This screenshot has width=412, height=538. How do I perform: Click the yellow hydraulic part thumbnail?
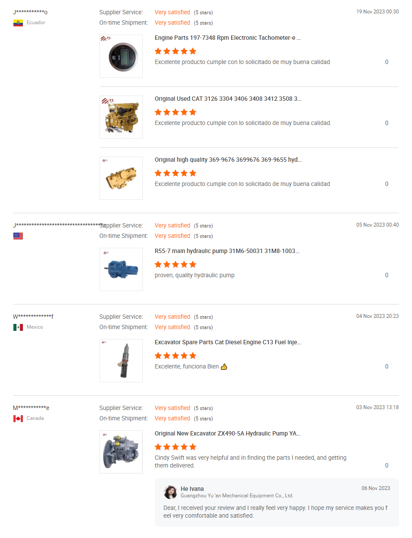(121, 178)
